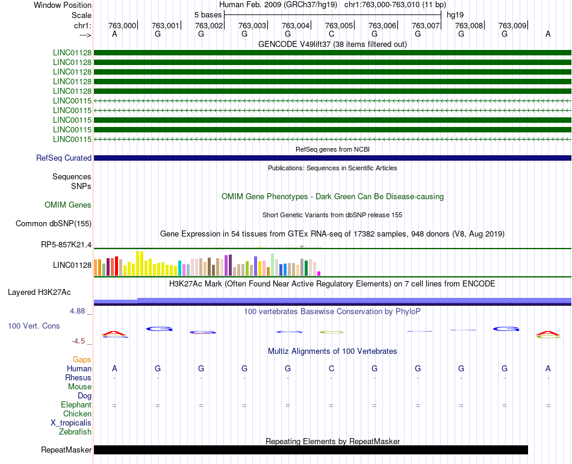Click the black RepeatMasker element bar
This screenshot has height=464, width=572.
(x=311, y=450)
